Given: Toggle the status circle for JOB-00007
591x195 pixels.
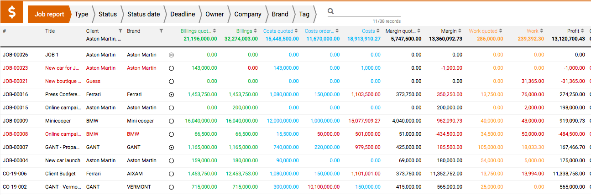Looking at the screenshot, I should [x=171, y=147].
